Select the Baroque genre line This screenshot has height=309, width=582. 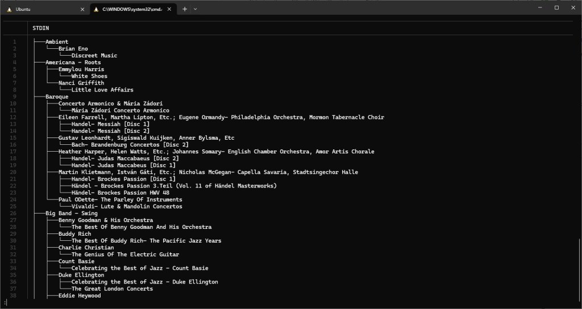56,97
